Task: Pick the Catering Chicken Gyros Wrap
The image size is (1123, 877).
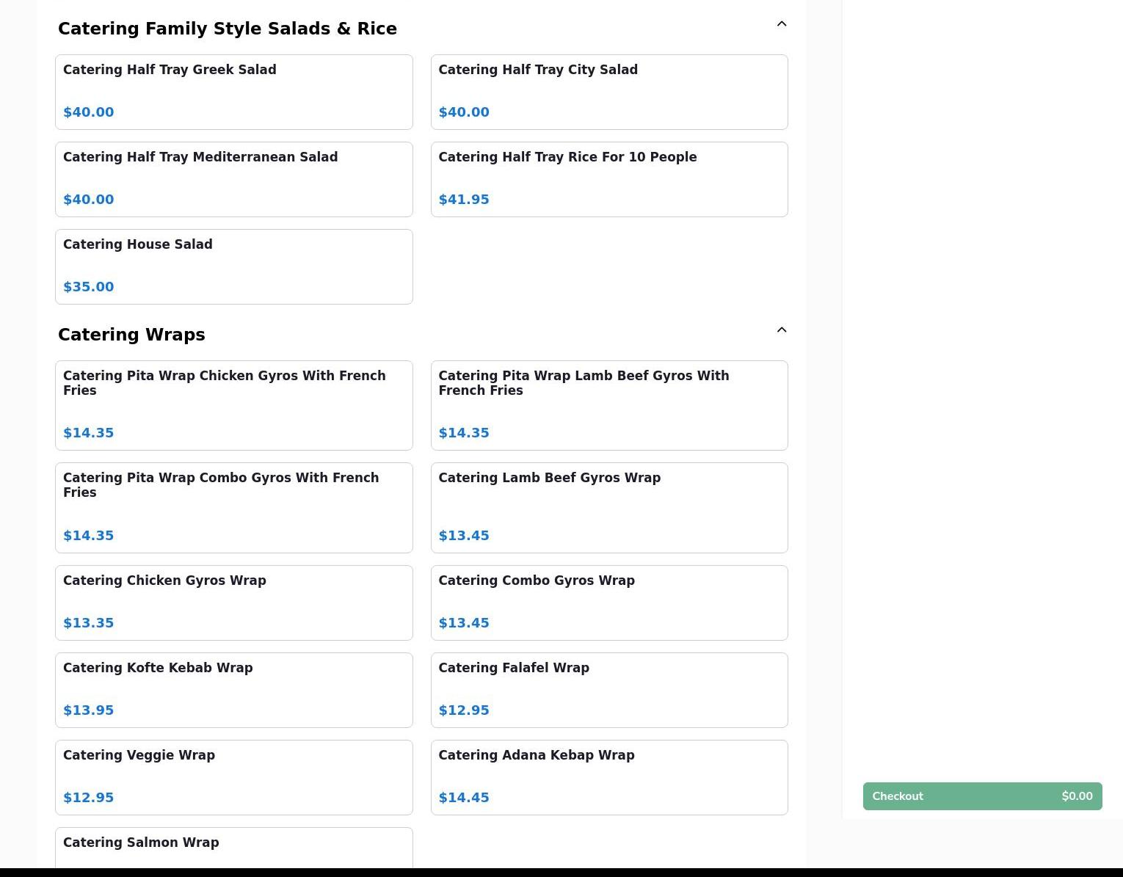Action: 233,603
